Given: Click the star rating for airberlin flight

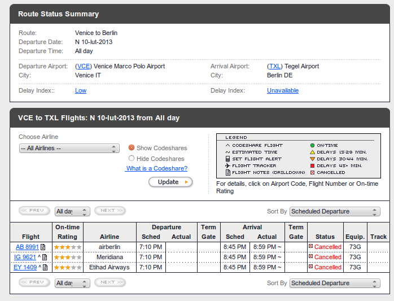Looking at the screenshot, I should (68, 247).
